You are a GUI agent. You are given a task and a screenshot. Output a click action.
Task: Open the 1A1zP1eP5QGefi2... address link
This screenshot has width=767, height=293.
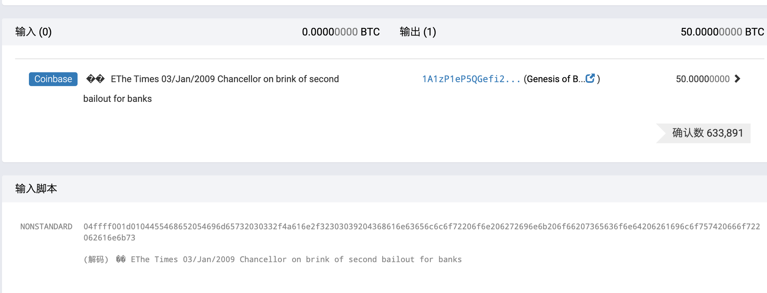[471, 79]
